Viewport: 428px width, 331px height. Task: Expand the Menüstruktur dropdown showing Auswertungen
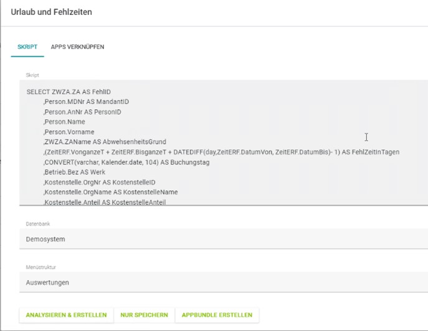click(x=224, y=282)
